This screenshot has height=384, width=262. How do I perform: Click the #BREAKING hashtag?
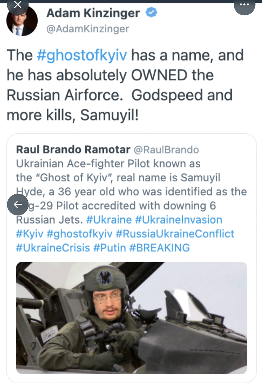click(159, 248)
